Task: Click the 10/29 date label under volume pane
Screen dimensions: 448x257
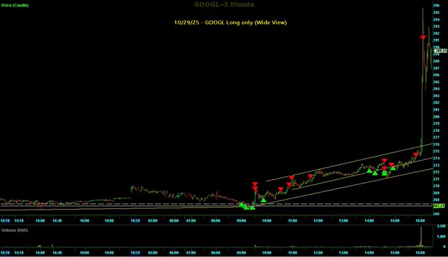Action: [135, 252]
